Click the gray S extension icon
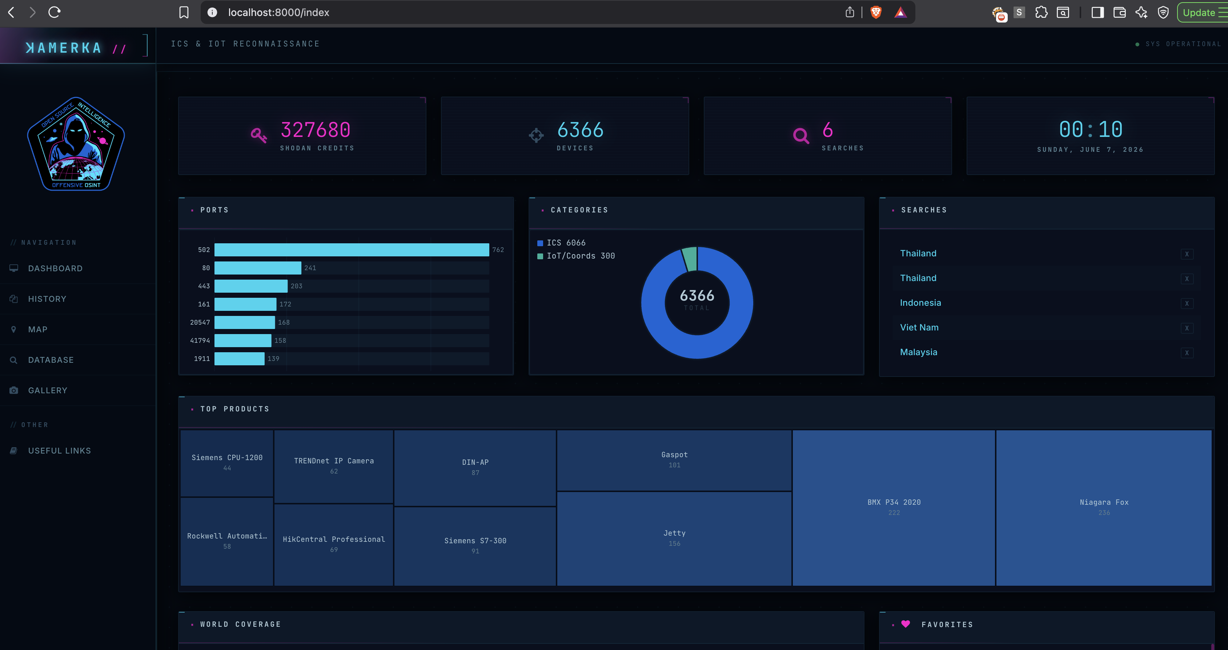Screen dimensions: 1228x650 coord(1019,12)
